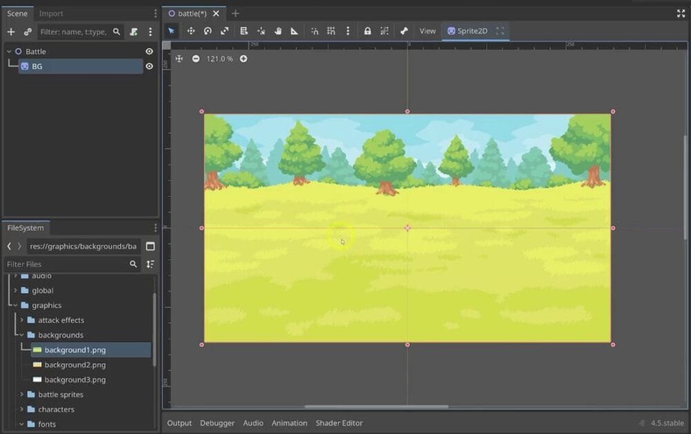Switch to the Import dock tab
Viewport: 691px width, 434px height.
(51, 14)
